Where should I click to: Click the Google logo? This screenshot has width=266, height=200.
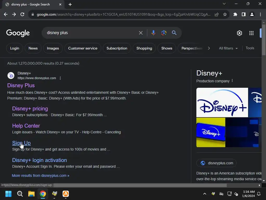[x=18, y=33]
